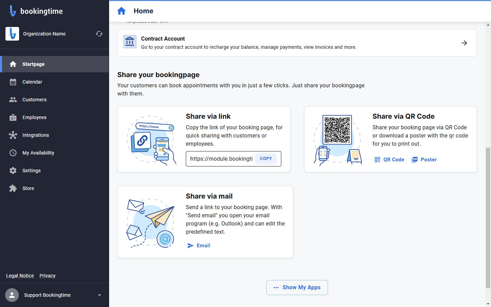This screenshot has width=491, height=307.
Task: Click the Home icon in header
Action: 121,11
